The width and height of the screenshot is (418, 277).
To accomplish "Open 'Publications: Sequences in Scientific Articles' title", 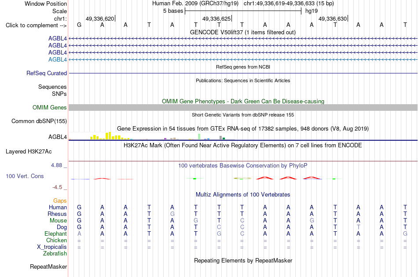I will pos(243,80).
